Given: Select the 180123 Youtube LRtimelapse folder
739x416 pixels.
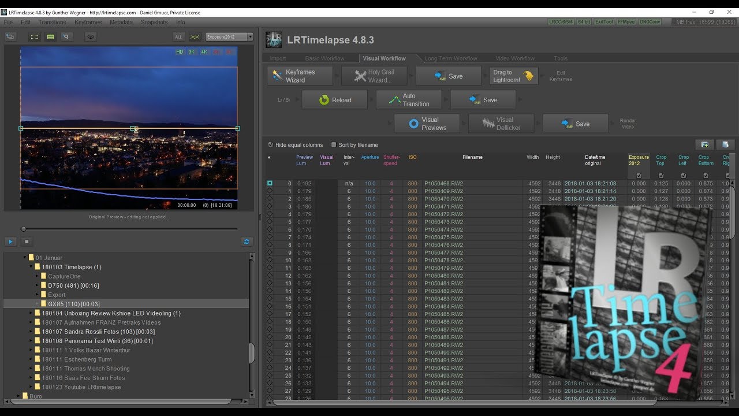Looking at the screenshot, I should click(81, 387).
